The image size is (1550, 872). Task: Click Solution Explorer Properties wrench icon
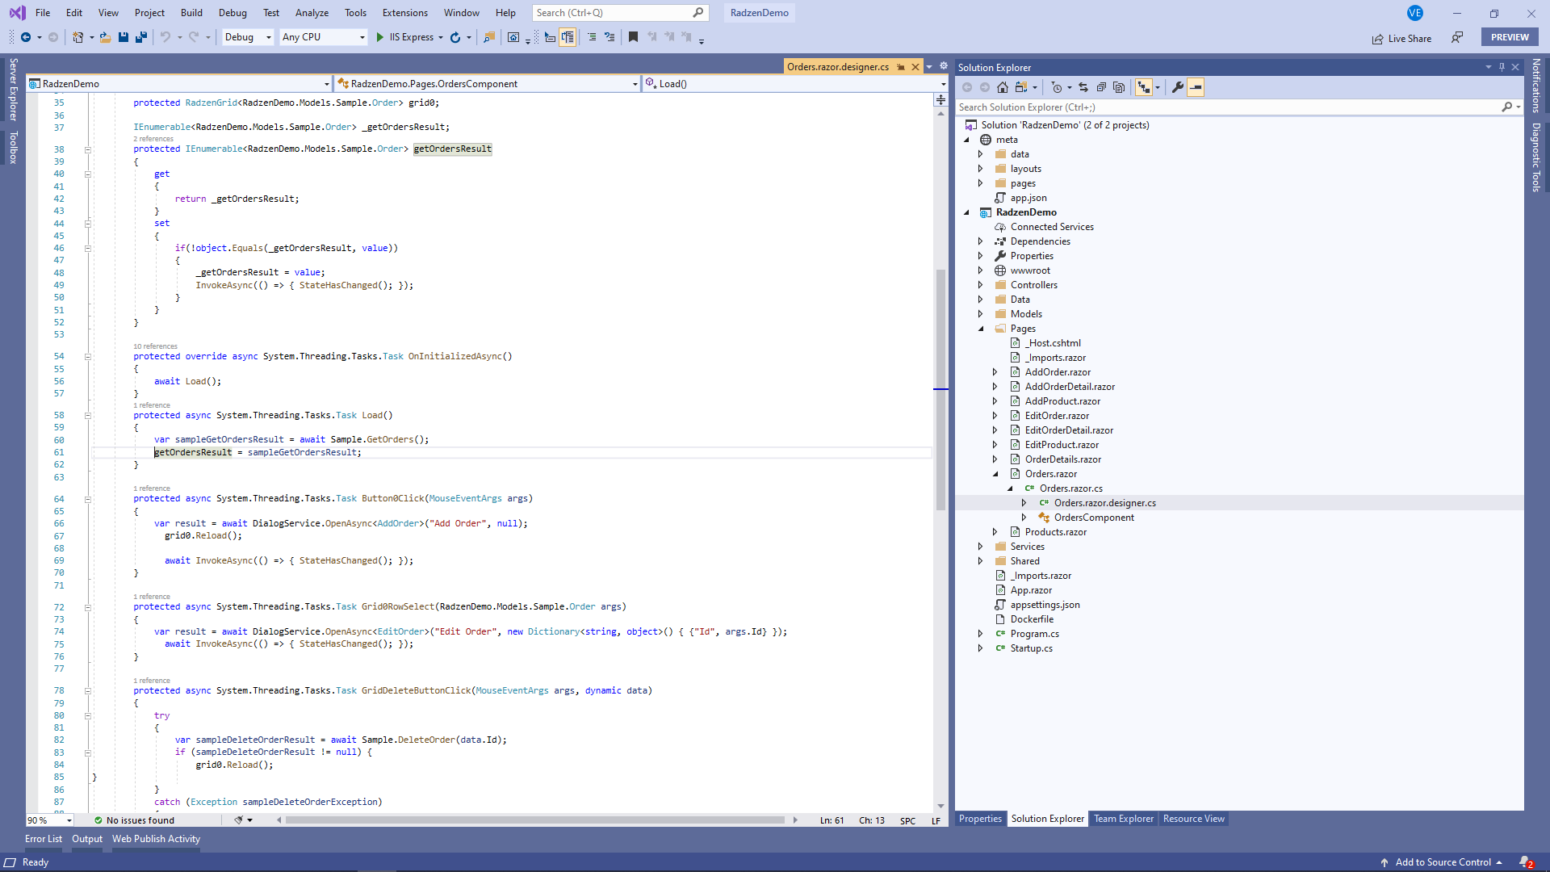point(1178,87)
